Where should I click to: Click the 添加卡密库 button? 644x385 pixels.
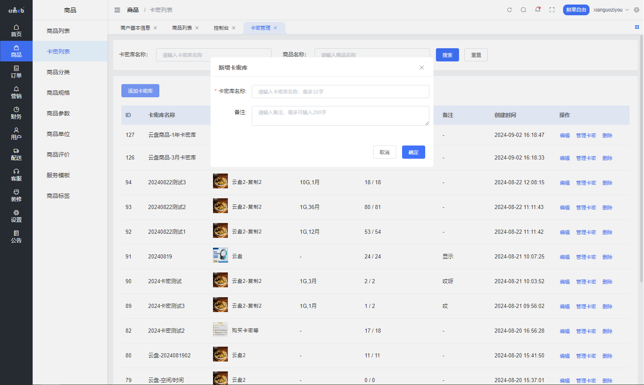[140, 91]
